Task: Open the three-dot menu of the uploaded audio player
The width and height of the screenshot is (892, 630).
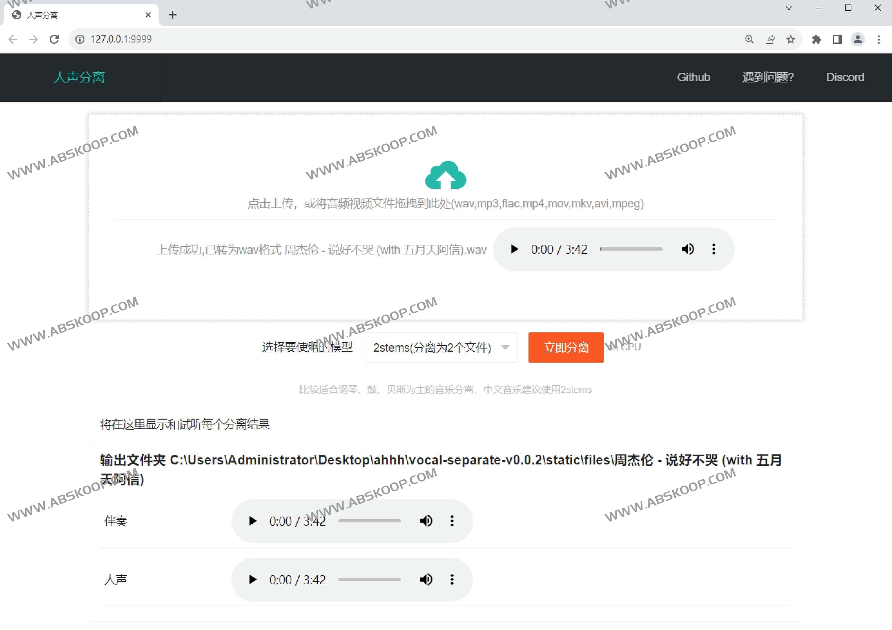Action: click(713, 249)
